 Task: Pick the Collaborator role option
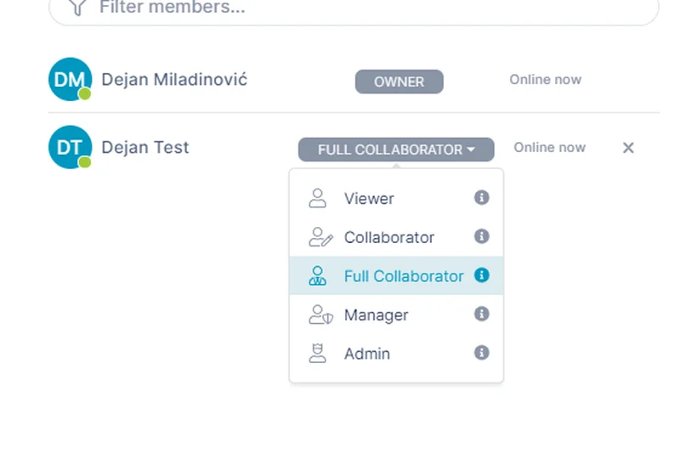[388, 238]
